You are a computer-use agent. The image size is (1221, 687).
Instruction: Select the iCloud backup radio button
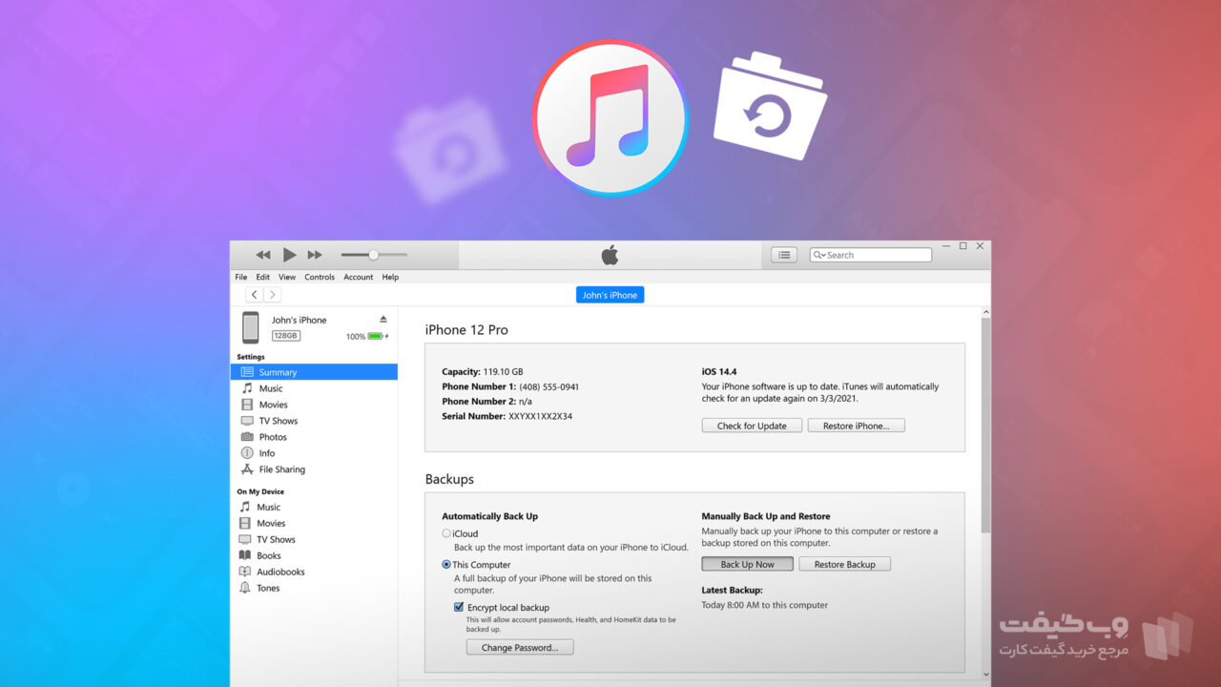click(446, 533)
